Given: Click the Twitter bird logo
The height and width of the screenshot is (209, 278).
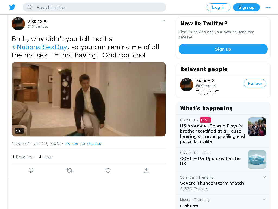Looking at the screenshot, I should pos(12,7).
